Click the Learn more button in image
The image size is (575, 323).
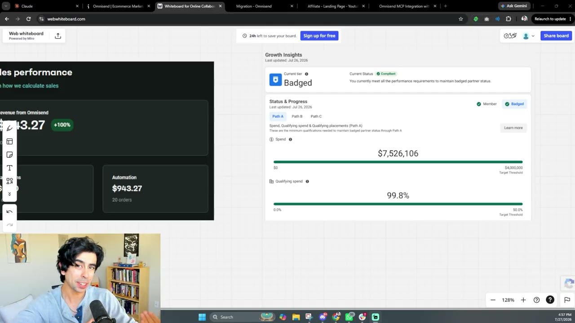coord(513,128)
